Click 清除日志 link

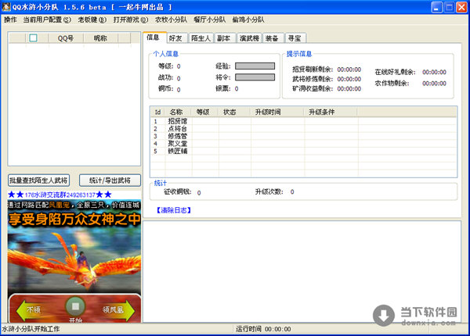coord(173,210)
